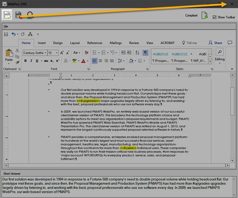The height and width of the screenshot is (198, 238).
Task: Switch to the Design tab
Action: click(x=58, y=43)
